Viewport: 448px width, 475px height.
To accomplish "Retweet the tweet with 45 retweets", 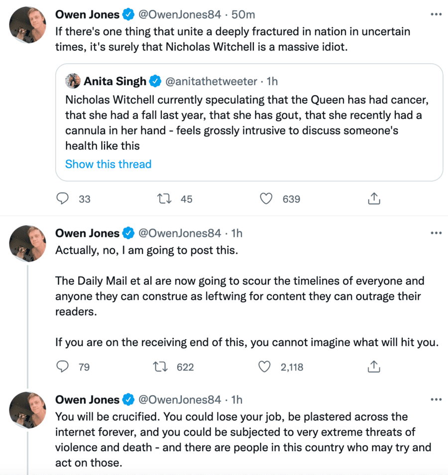I will click(x=163, y=199).
